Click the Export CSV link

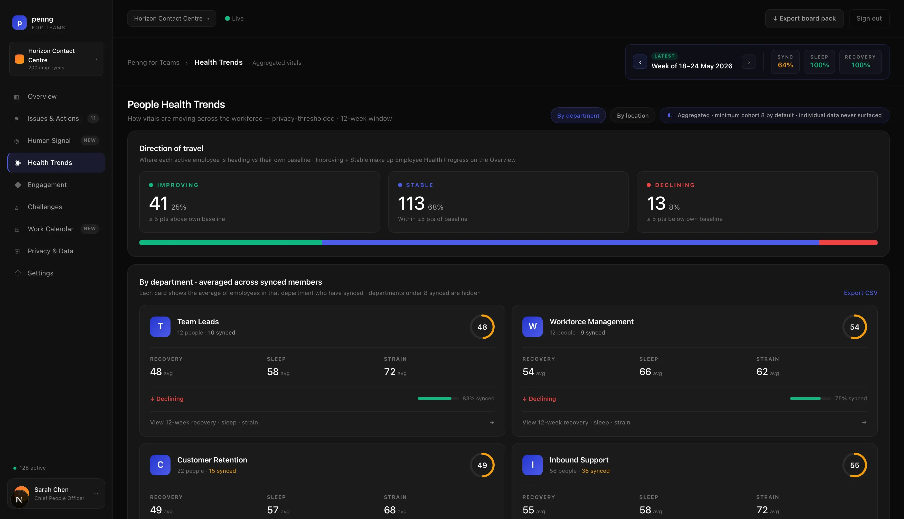(861, 293)
